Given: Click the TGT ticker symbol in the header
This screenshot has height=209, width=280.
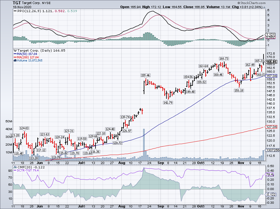Looking at the screenshot, I should (x=17, y=3).
